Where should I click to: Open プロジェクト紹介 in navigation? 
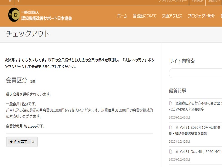[x=201, y=16]
